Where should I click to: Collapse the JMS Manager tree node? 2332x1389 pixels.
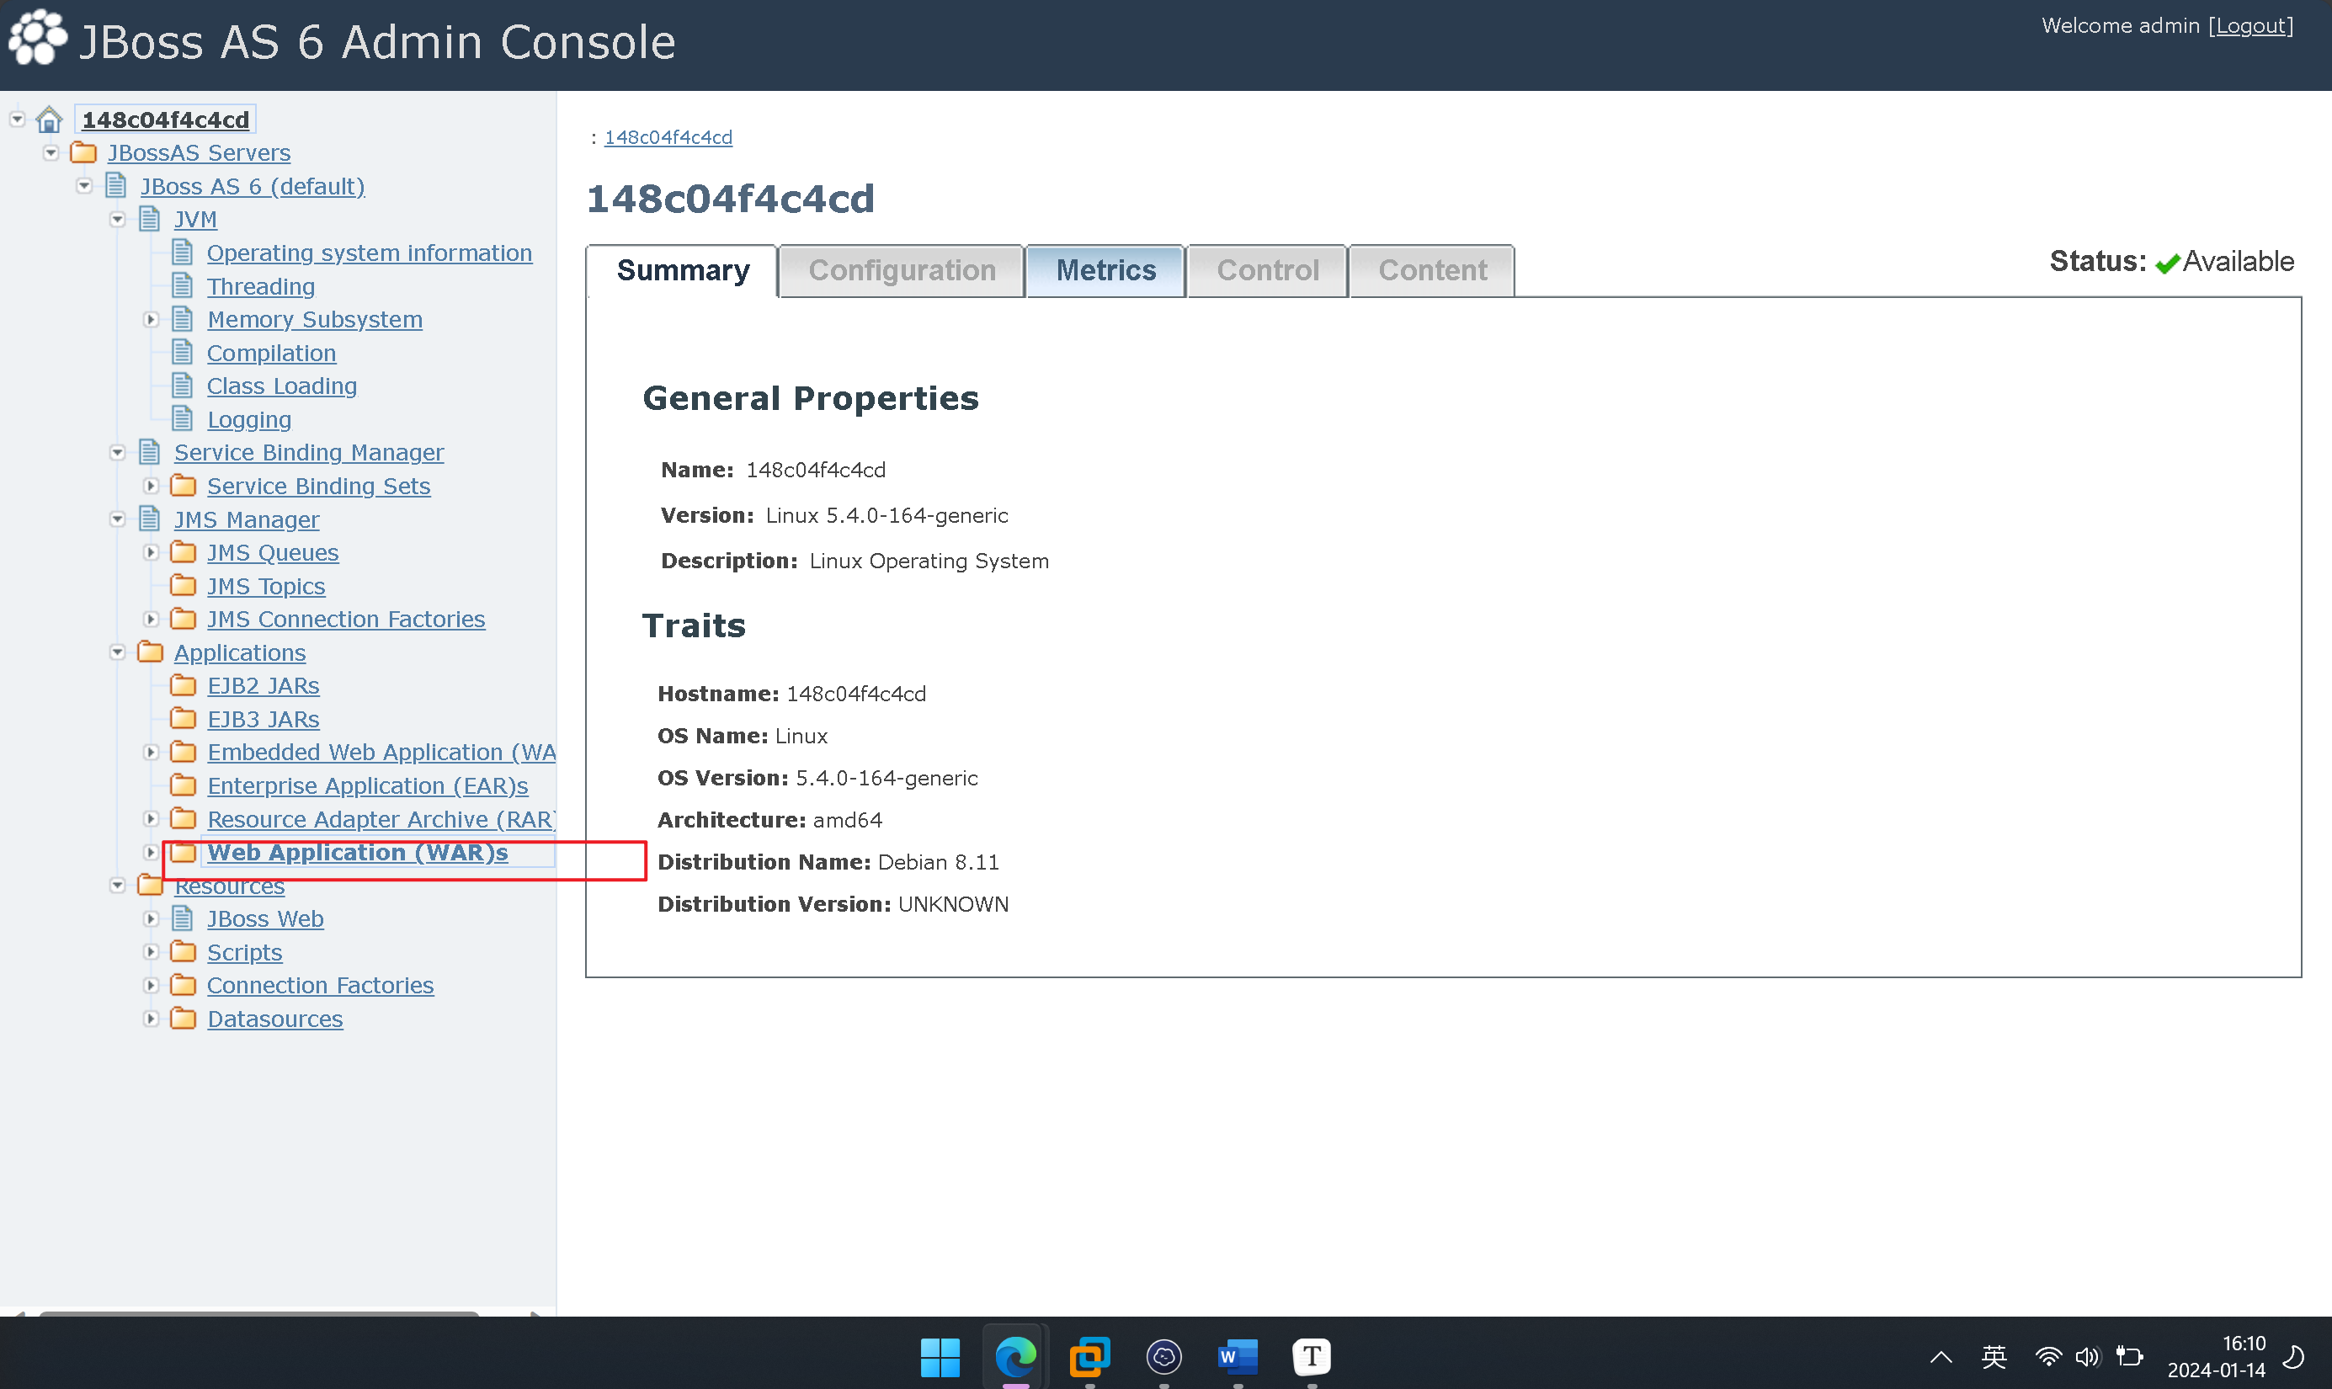(x=118, y=519)
